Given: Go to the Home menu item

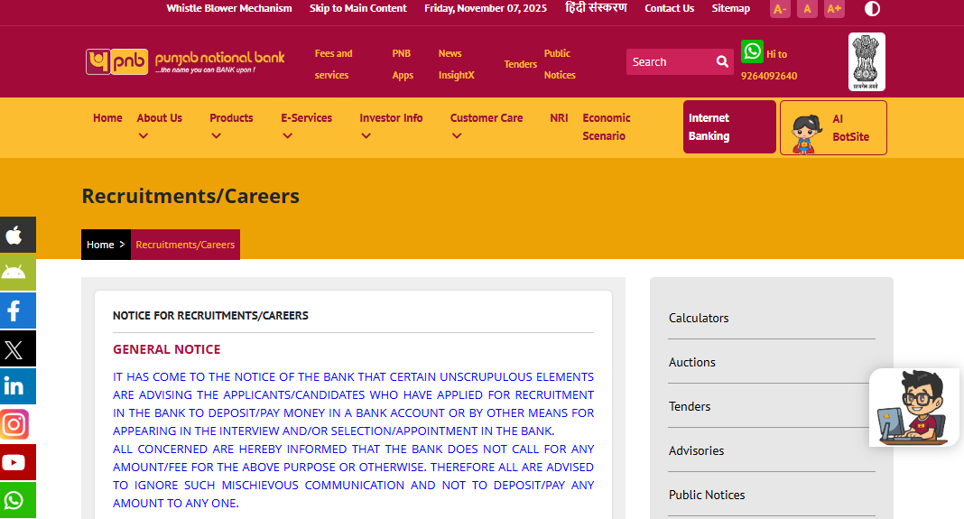Looking at the screenshot, I should 107,117.
